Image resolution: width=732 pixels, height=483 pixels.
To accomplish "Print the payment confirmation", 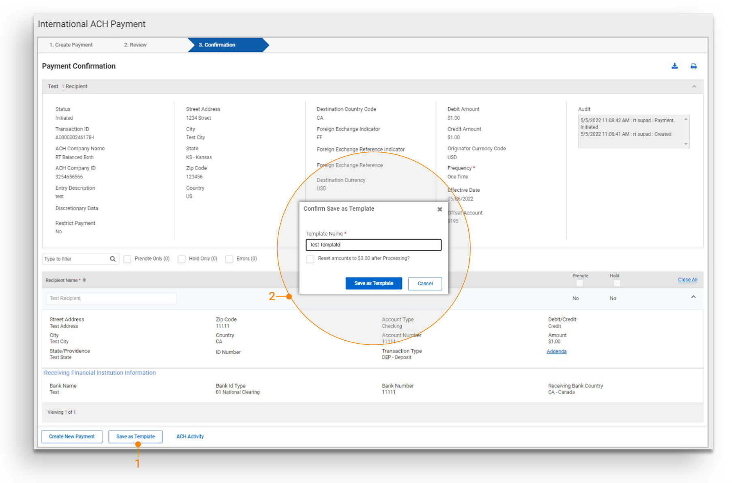I will click(x=693, y=66).
